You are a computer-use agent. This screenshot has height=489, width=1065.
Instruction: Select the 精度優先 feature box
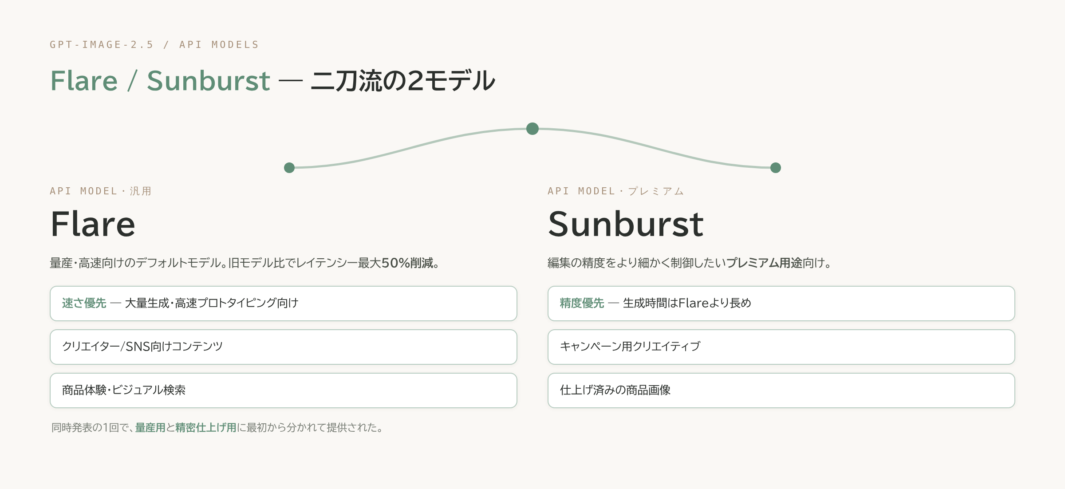coord(781,304)
